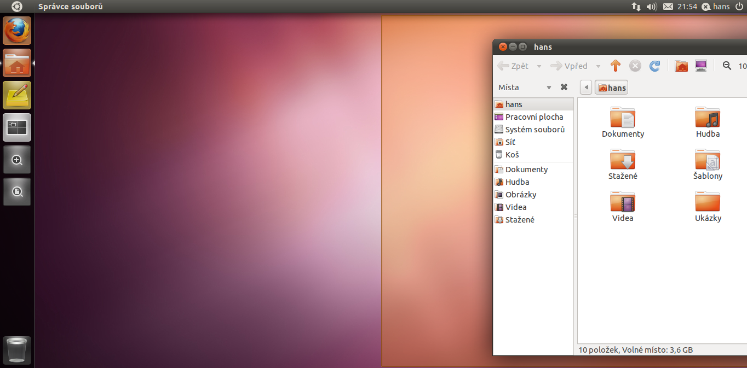Screen dimensions: 747x368
Task: Open the Zpět history dropdown arrow
Action: [539, 66]
